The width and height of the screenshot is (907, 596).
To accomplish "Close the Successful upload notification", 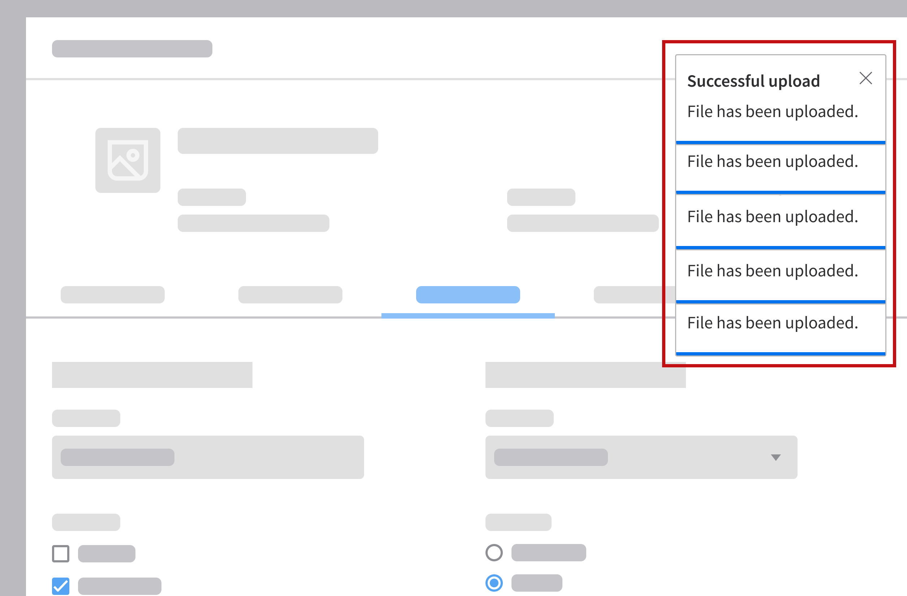I will coord(865,78).
